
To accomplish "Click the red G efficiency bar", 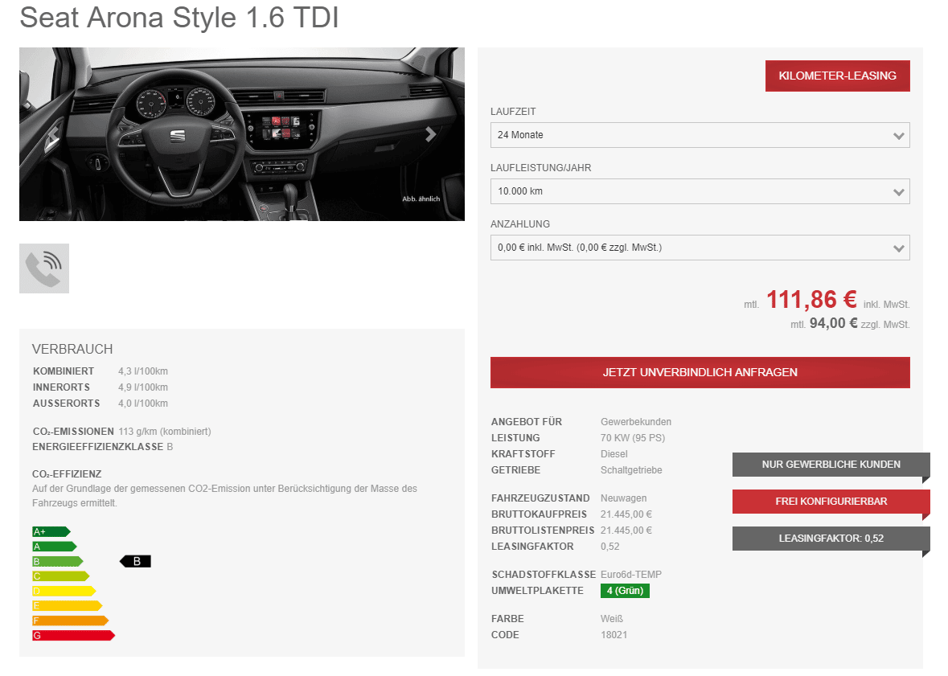I will pos(74,636).
